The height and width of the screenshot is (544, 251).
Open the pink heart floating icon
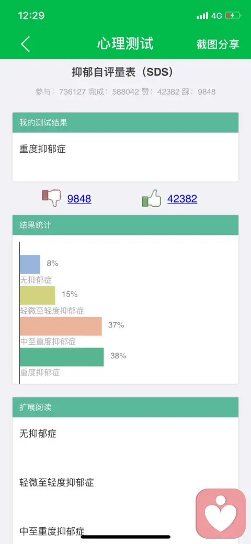221,513
